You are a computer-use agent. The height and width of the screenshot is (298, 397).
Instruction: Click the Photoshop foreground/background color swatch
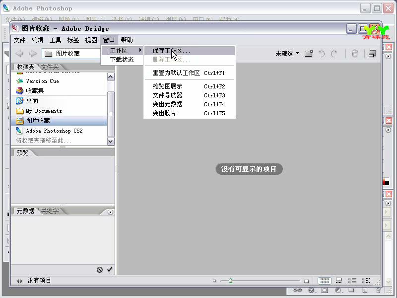(386, 182)
